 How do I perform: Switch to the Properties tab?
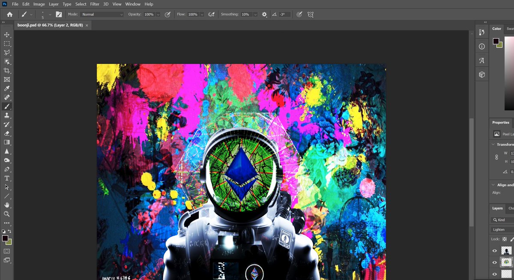[x=501, y=123]
